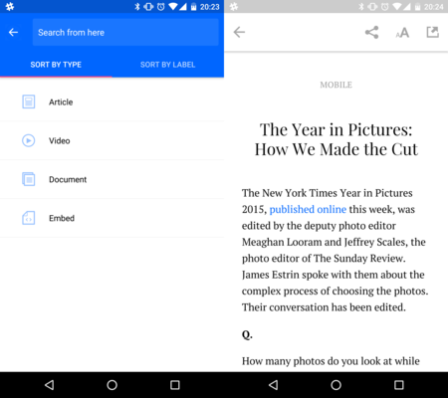
Task: Tap Android back button under the article screen
Action: [273, 385]
